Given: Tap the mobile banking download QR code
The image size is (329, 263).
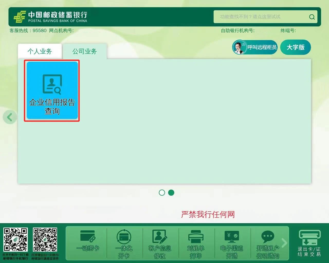Looking at the screenshot, I should (x=15, y=239).
